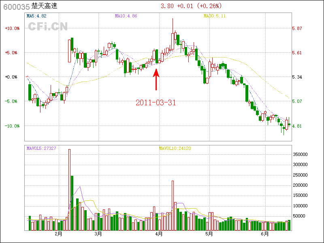Viewport: 324px width, 243px height.
Task: Click the MAVOL5:27327 volume label
Action: coord(41,148)
